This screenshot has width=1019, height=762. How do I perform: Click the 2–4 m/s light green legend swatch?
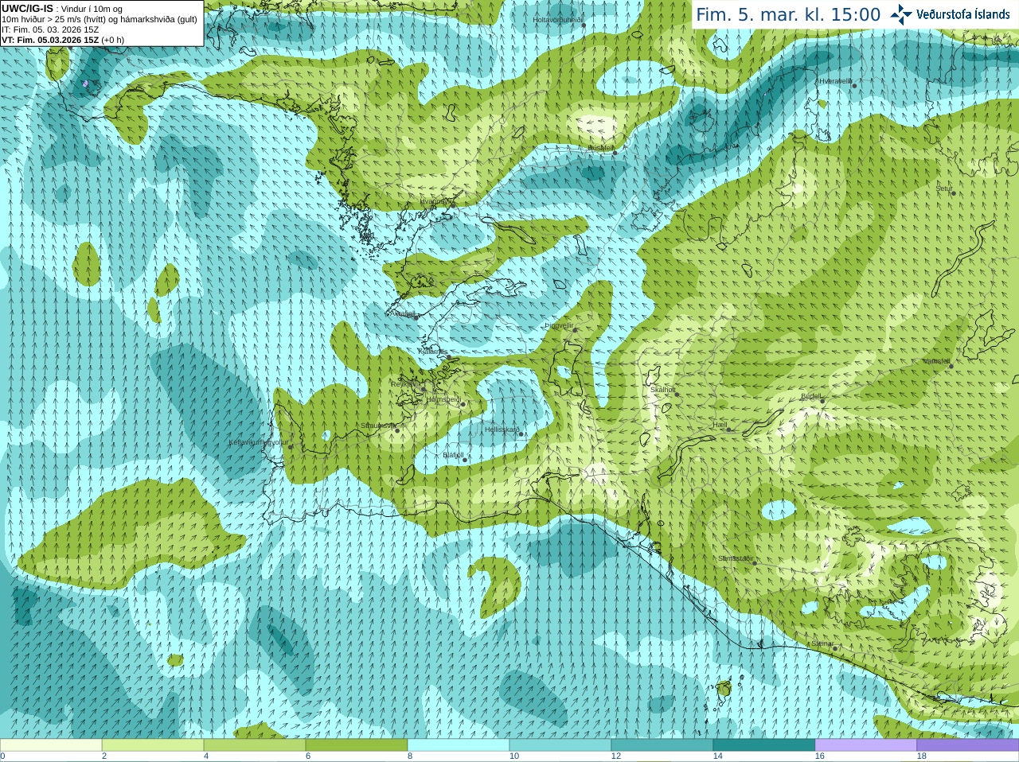pos(153,745)
